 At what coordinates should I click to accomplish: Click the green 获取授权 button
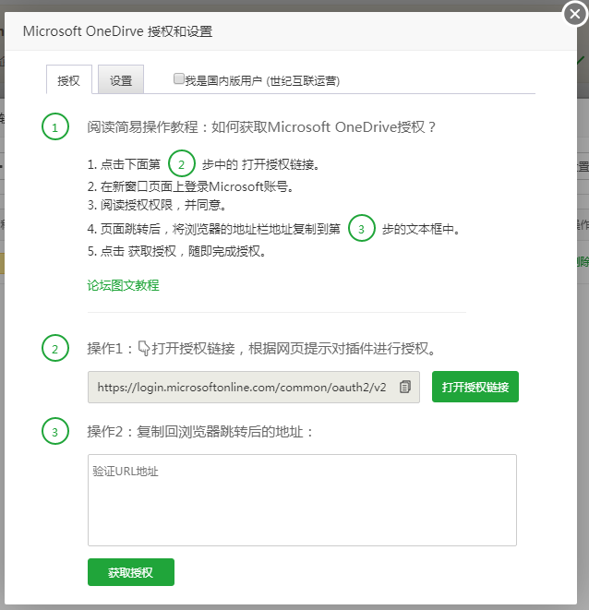point(130,573)
